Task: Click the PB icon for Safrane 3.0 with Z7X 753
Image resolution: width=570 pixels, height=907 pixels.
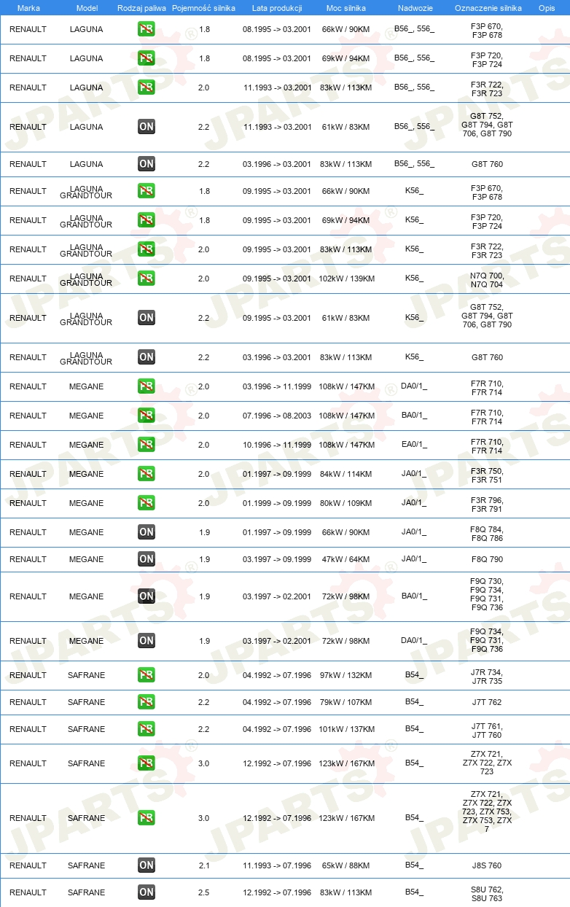Action: click(147, 818)
